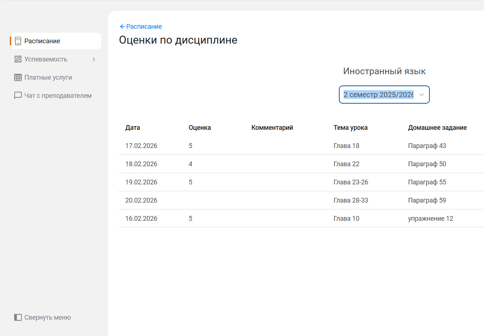This screenshot has width=484, height=336.
Task: Click the back arrow icon beside Расписание link
Action: point(123,27)
